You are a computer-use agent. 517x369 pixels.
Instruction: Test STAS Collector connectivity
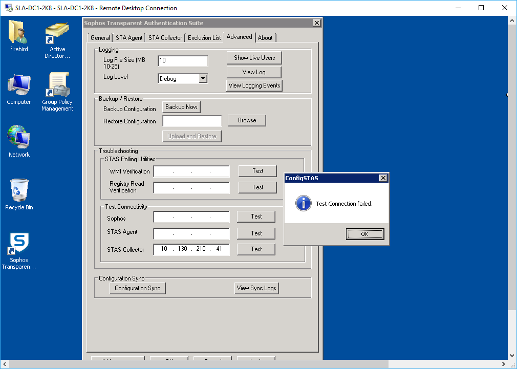(256, 249)
